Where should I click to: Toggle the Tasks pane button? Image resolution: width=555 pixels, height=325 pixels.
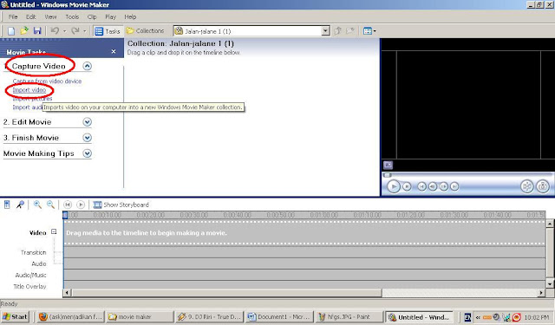(108, 31)
